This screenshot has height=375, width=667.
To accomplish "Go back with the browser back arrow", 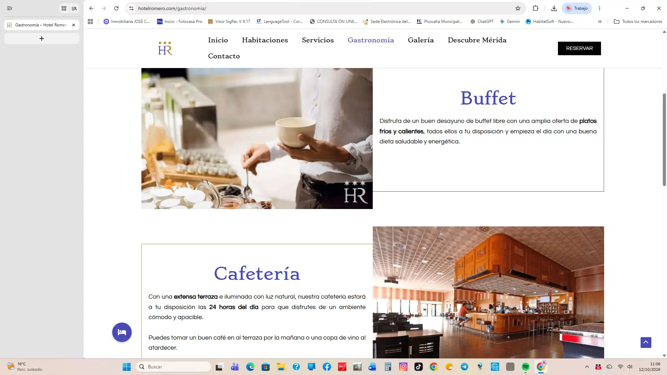I will (x=91, y=8).
